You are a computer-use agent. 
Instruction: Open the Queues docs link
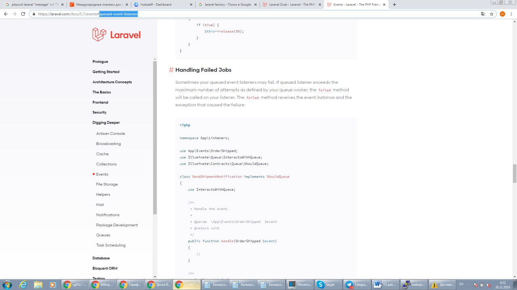click(x=103, y=235)
